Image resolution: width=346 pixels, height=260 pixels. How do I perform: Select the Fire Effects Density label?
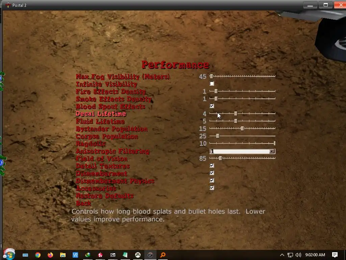click(x=111, y=91)
